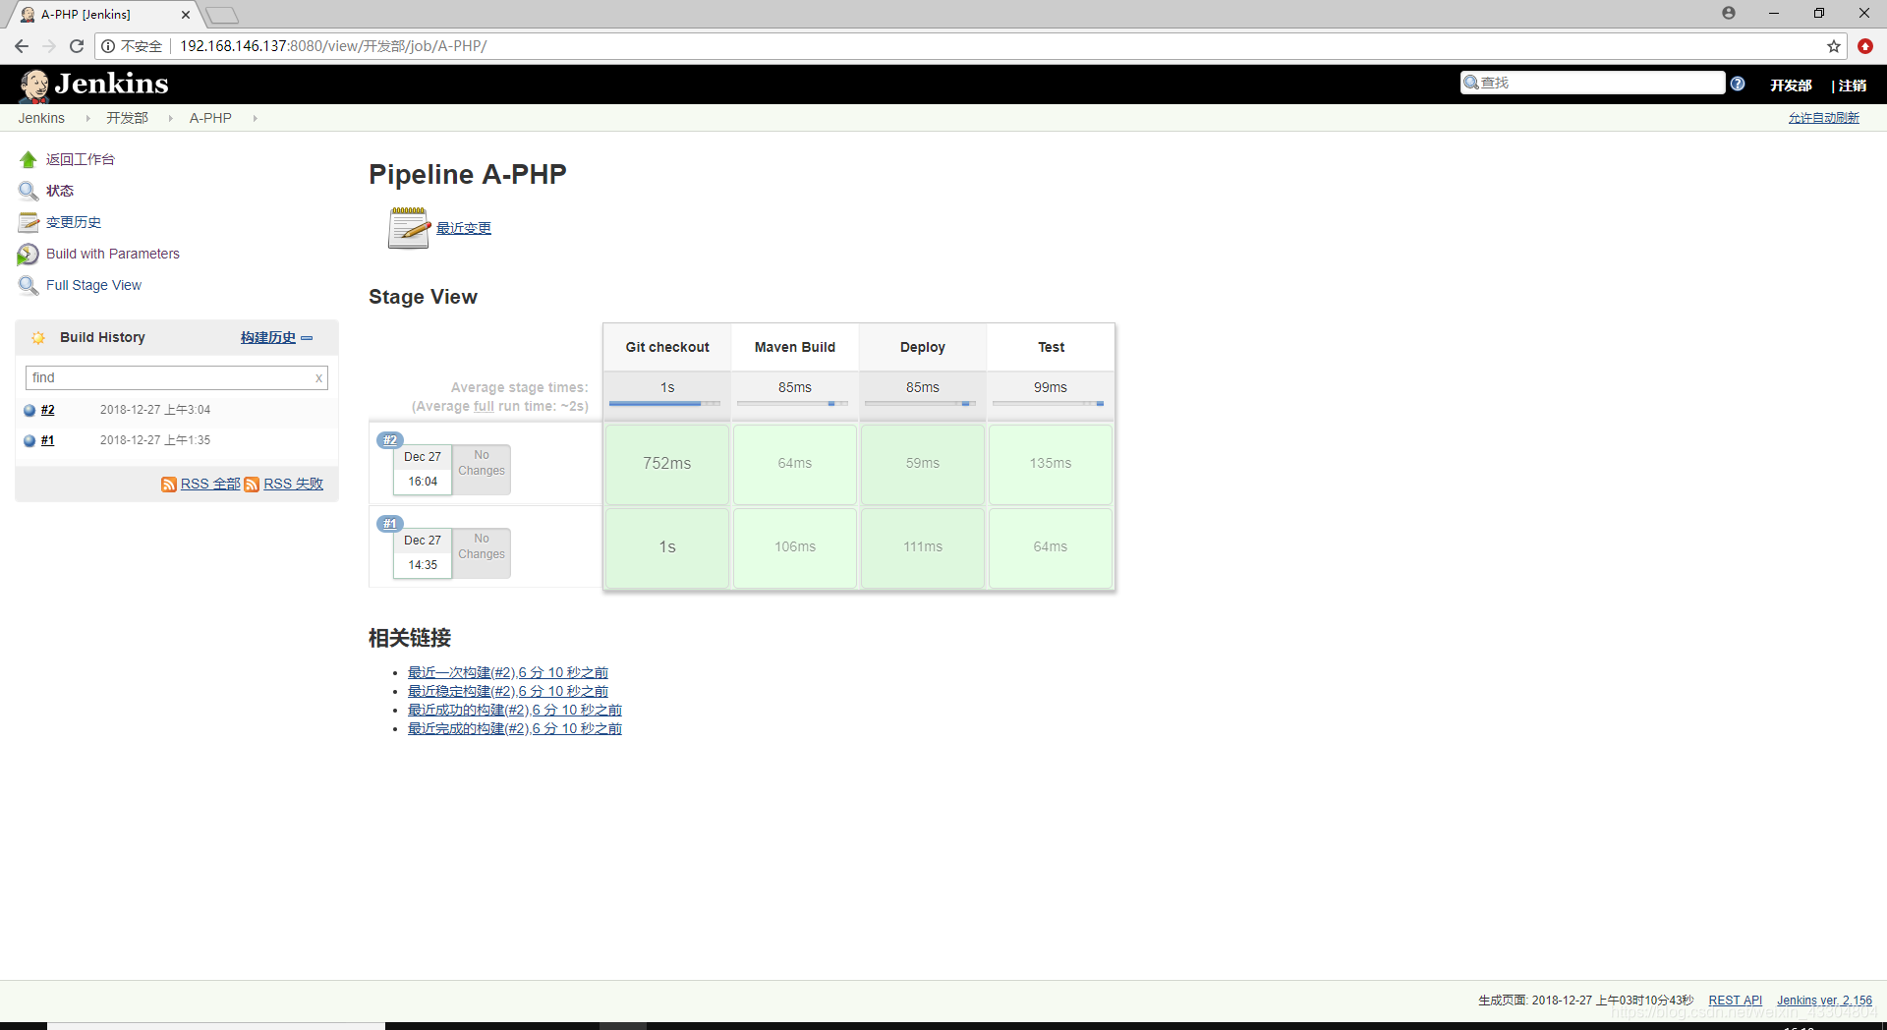The image size is (1887, 1030).
Task: Click the #2 build badge in Stage View
Action: coord(390,440)
